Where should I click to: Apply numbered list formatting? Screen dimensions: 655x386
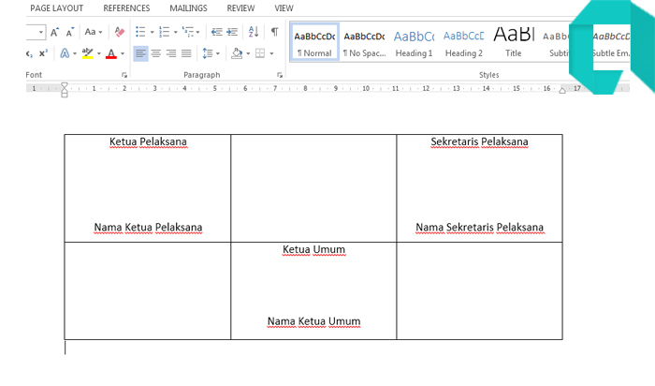tap(164, 32)
